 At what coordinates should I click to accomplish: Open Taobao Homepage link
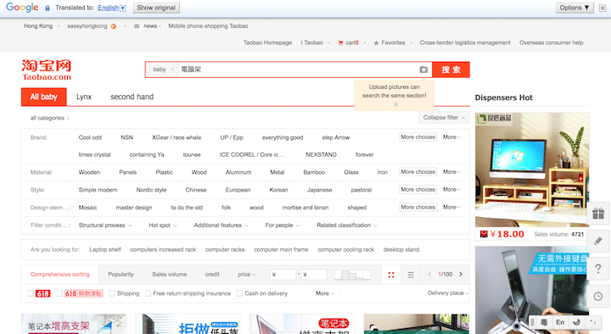267,43
